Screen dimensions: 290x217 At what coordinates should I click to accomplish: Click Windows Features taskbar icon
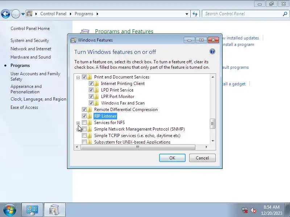[55, 210]
